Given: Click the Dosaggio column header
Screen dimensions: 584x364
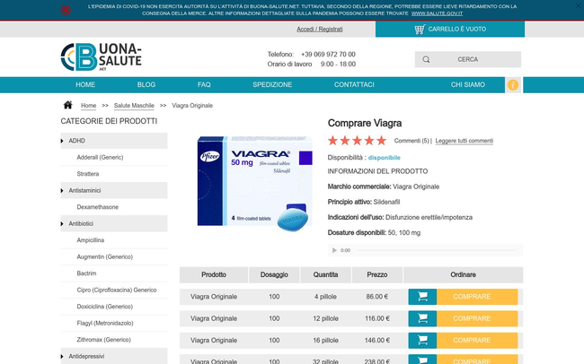Looking at the screenshot, I should tap(274, 274).
